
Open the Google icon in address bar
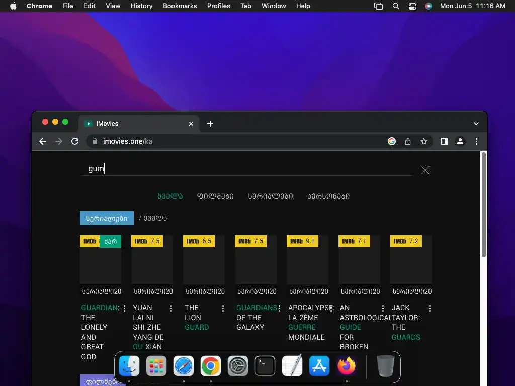point(391,141)
